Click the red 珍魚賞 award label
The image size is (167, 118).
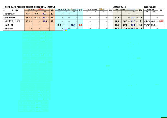coord(161,21)
